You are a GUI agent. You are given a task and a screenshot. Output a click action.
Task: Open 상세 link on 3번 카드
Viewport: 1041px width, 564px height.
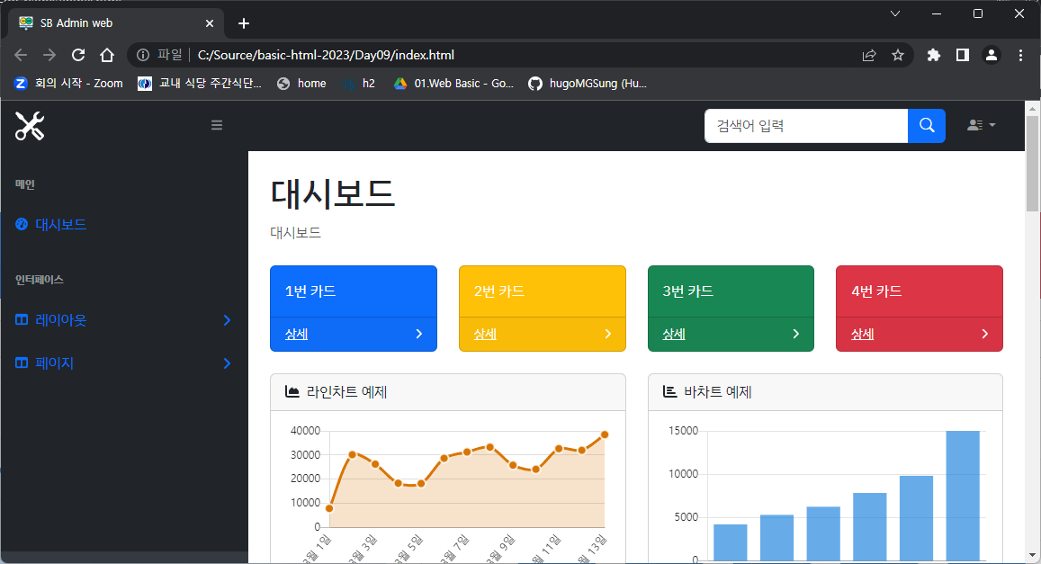click(673, 334)
